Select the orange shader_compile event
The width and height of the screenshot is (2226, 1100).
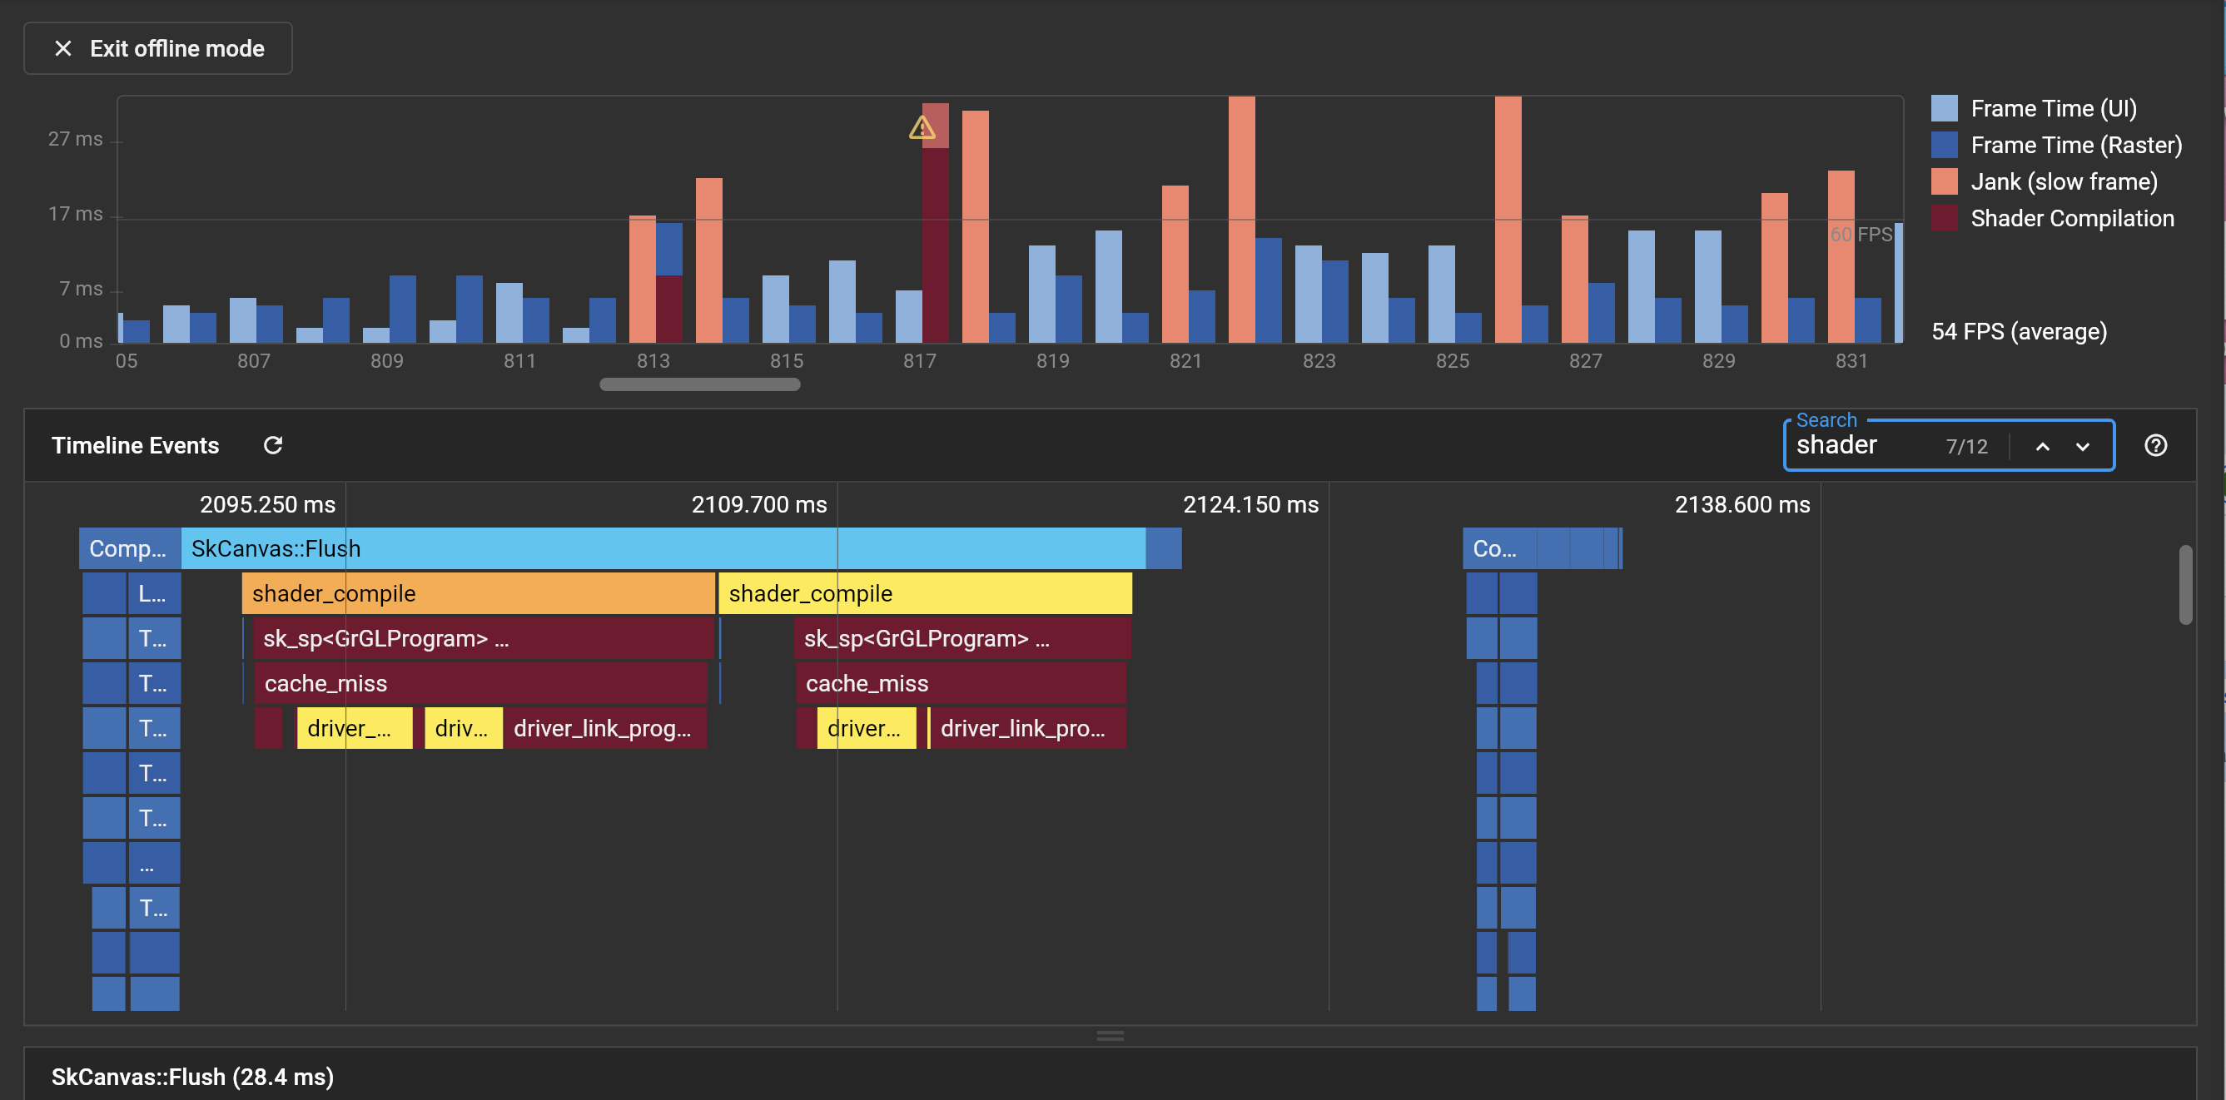click(478, 593)
